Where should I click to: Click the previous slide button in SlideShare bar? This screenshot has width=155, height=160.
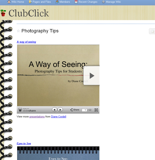coord(55,110)
